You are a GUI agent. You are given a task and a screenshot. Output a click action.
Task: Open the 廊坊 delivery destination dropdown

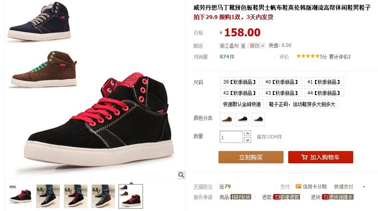(256, 46)
